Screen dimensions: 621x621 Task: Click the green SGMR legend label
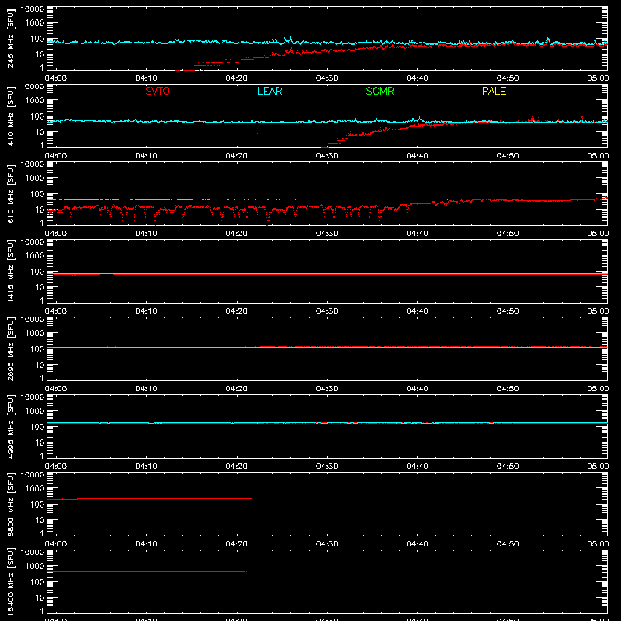(x=380, y=91)
